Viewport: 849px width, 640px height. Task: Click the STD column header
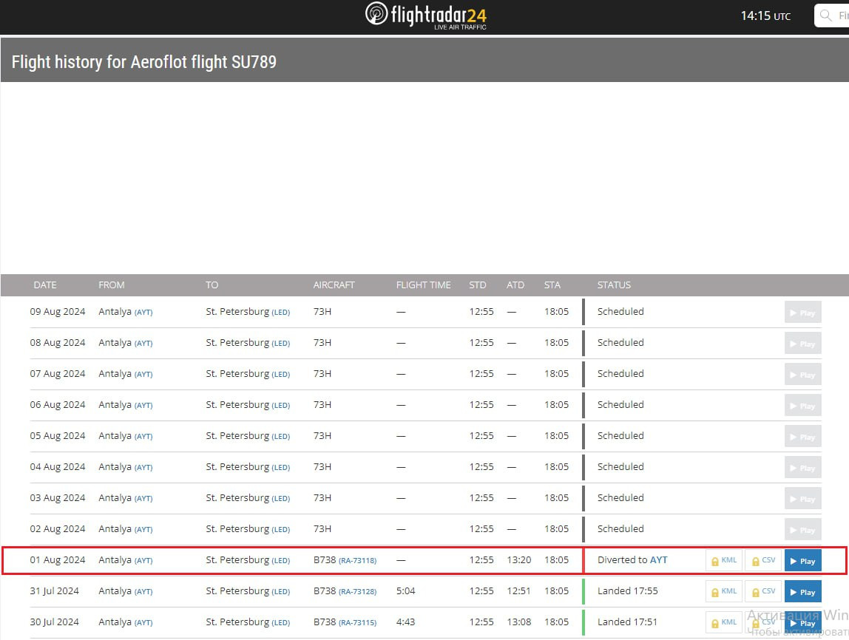[478, 285]
